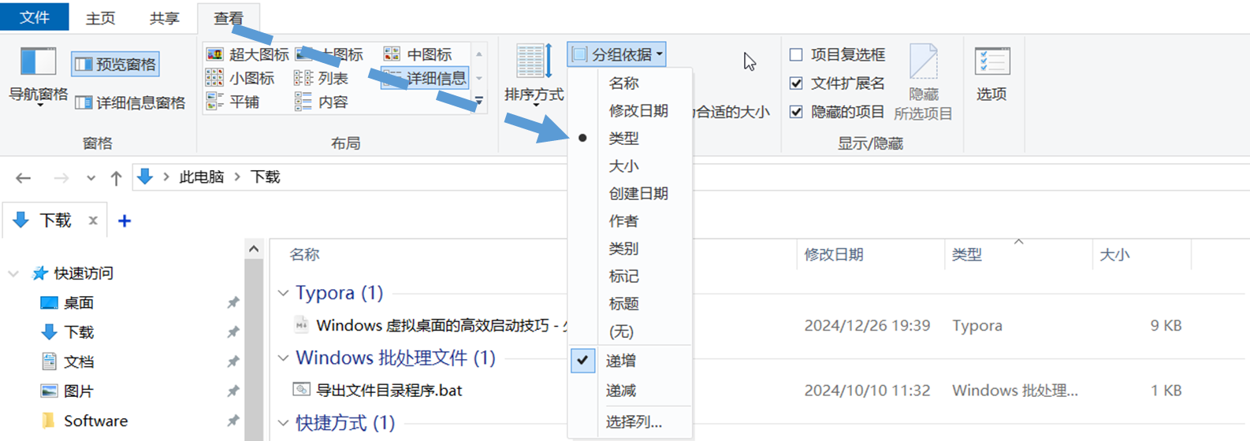
Task: Click 下载 in address bar path
Action: pos(266,177)
